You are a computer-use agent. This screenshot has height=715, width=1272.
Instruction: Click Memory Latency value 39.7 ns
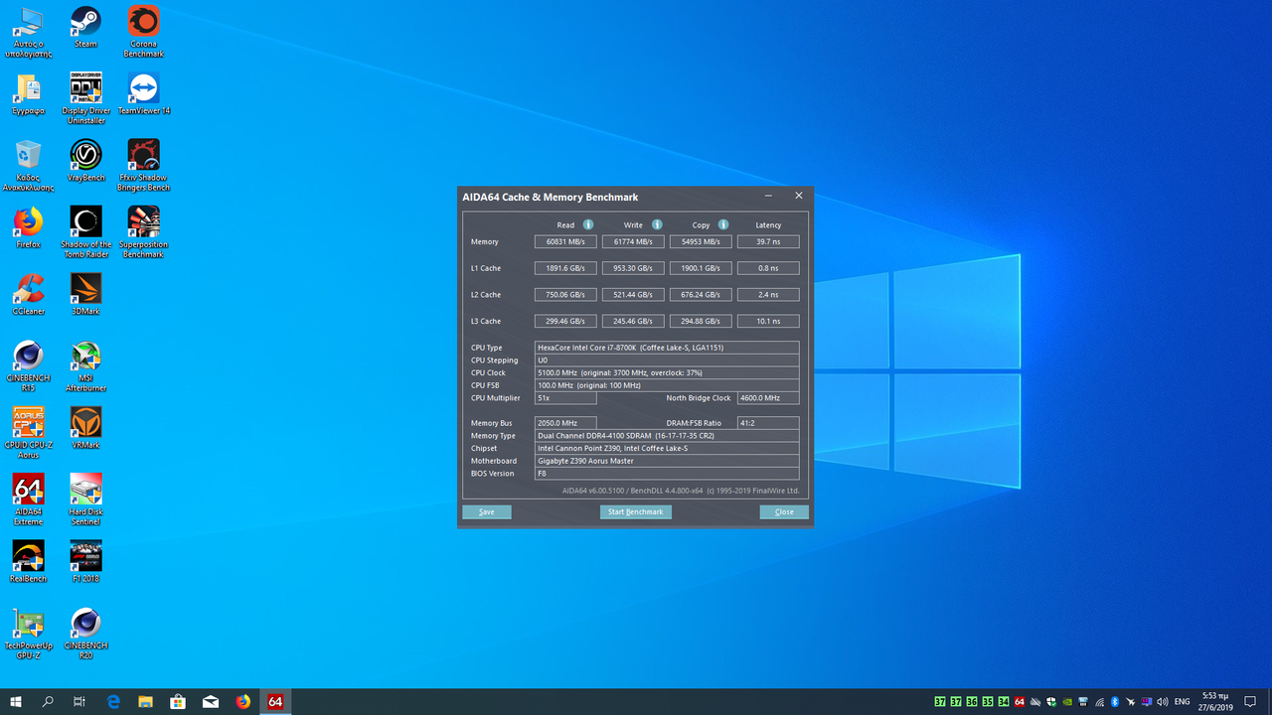[768, 241]
